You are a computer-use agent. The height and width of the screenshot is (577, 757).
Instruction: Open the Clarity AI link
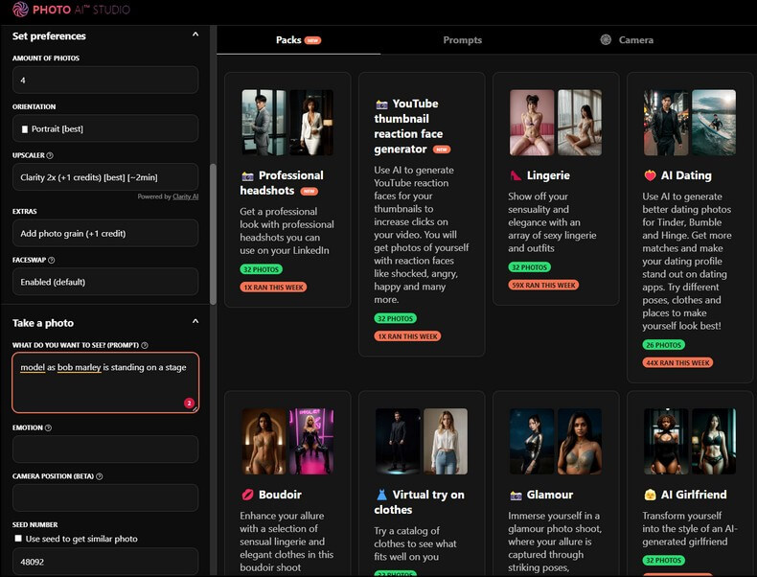185,196
